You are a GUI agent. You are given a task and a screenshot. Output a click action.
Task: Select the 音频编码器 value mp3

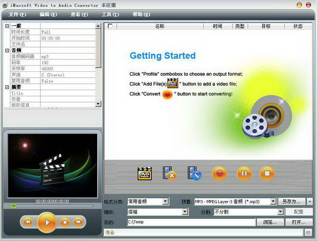tap(45, 56)
